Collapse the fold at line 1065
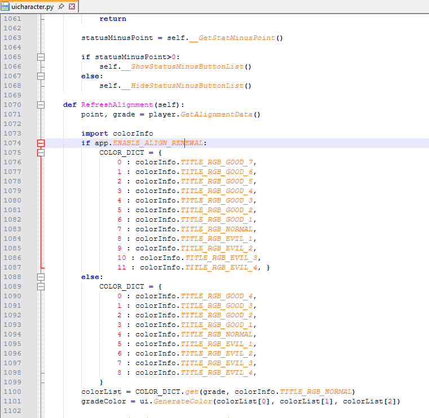Image resolution: width=429 pixels, height=418 pixels. click(41, 57)
